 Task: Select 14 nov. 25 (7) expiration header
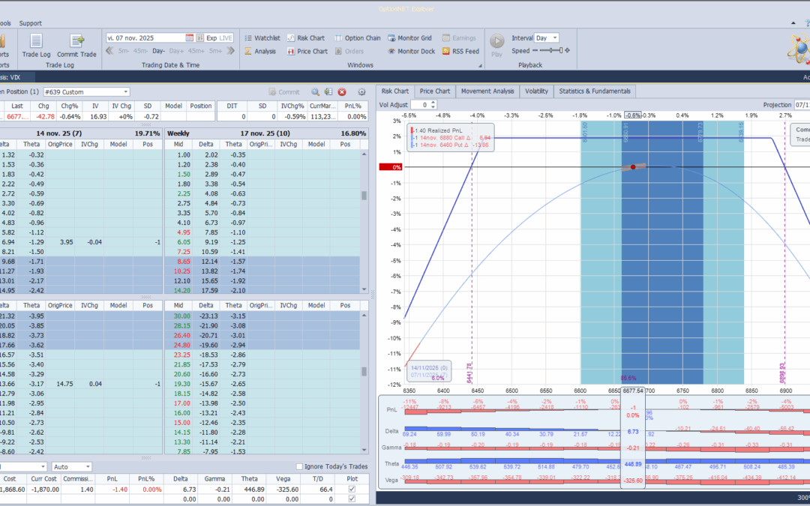[x=80, y=133]
